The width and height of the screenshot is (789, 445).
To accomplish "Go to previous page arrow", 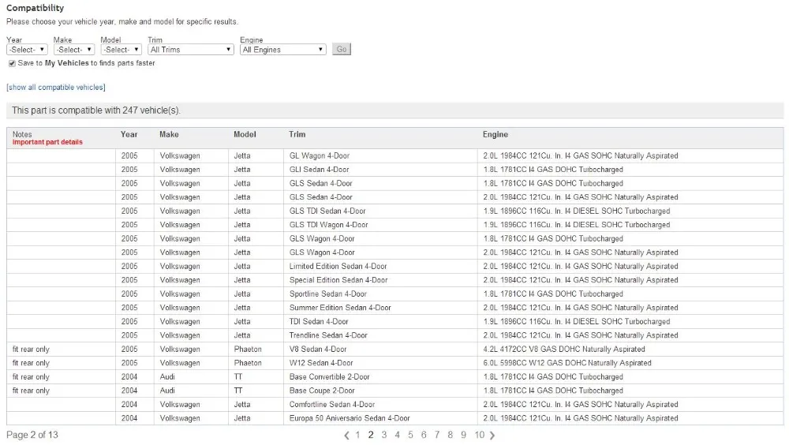I will click(346, 436).
